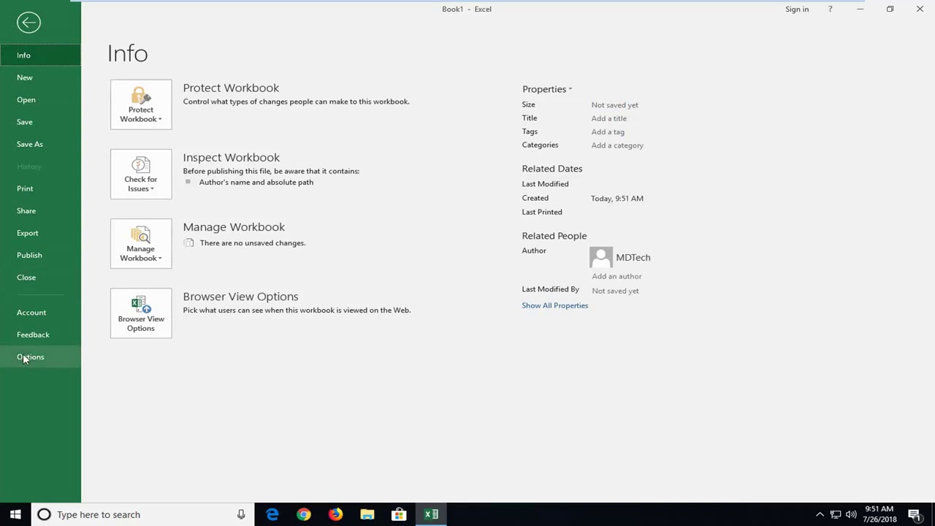Viewport: 935px width, 526px height.
Task: Open the Help question mark icon
Action: 830,9
